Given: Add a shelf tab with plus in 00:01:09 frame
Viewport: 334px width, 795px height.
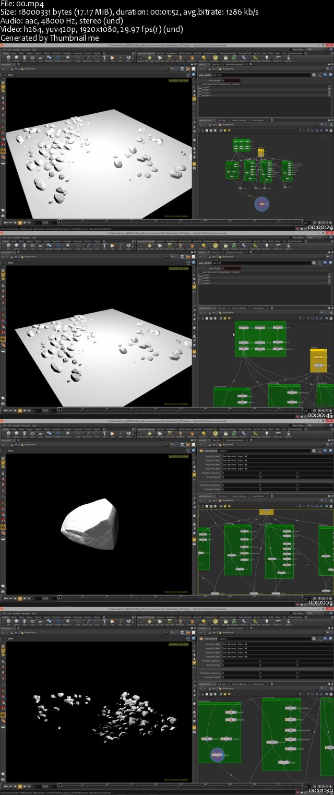Looking at the screenshot, I should click(305, 429).
